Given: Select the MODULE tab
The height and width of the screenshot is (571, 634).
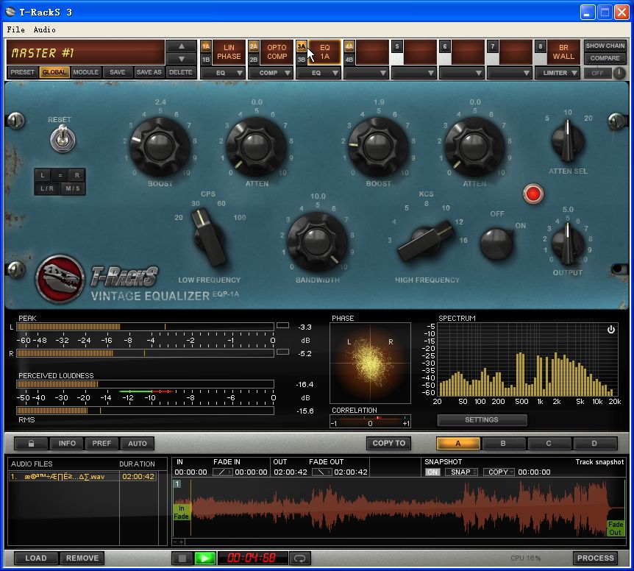Looking at the screenshot, I should coord(86,72).
